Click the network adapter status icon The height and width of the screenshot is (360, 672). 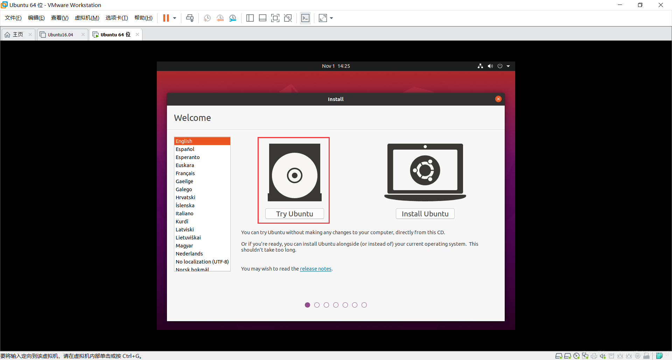click(585, 356)
